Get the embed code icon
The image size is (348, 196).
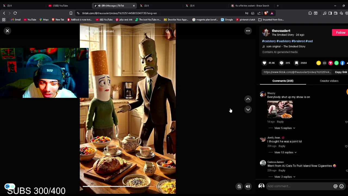[325, 63]
